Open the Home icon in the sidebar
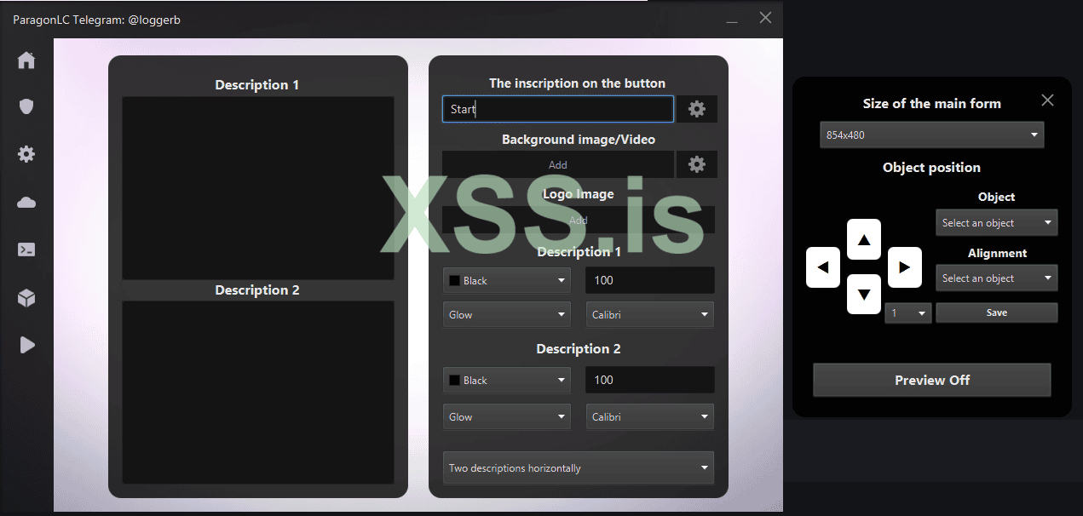 coord(26,60)
